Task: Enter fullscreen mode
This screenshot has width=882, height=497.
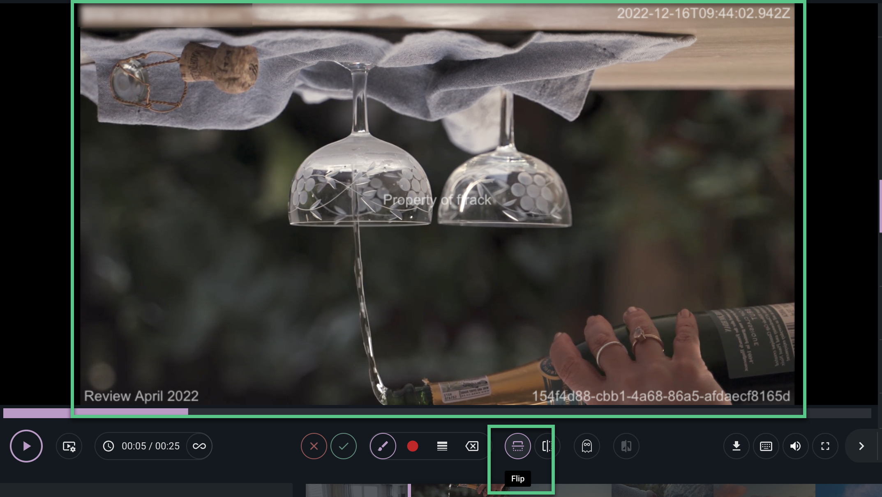Action: coord(825,446)
